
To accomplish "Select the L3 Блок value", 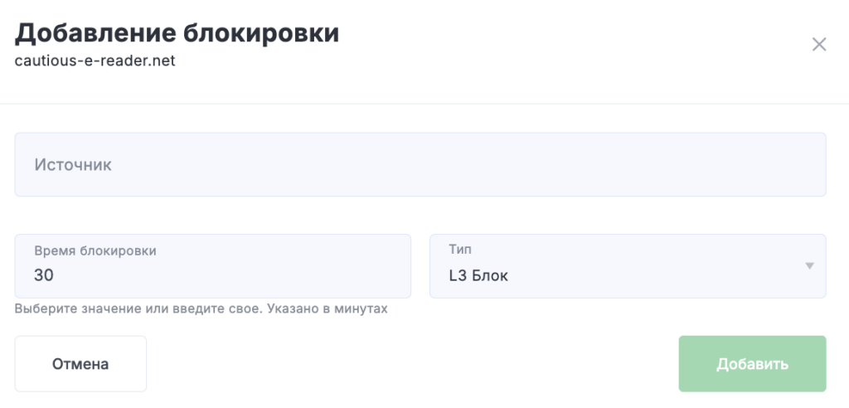I will [478, 275].
